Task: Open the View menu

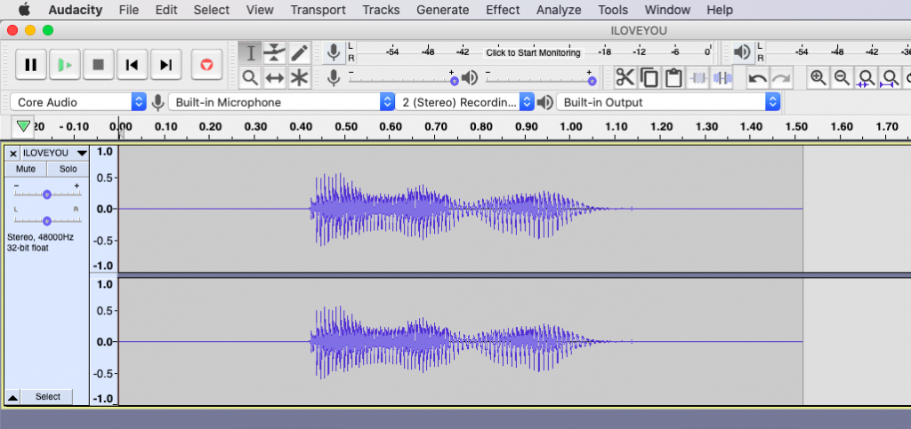Action: click(260, 10)
